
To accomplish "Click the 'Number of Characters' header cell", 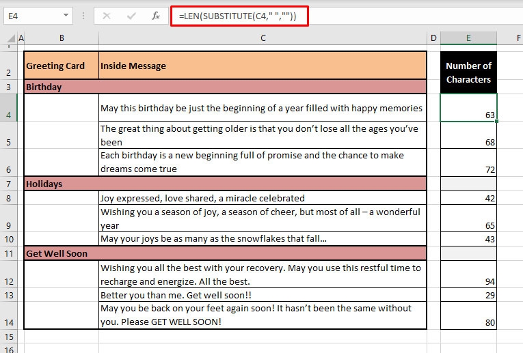I will click(x=468, y=72).
